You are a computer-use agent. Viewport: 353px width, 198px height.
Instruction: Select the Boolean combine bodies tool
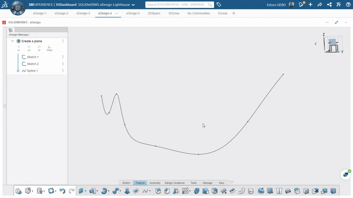tap(197, 191)
